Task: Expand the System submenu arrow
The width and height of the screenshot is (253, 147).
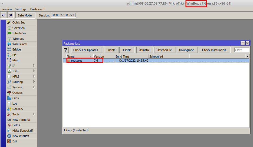Action: click(x=34, y=87)
